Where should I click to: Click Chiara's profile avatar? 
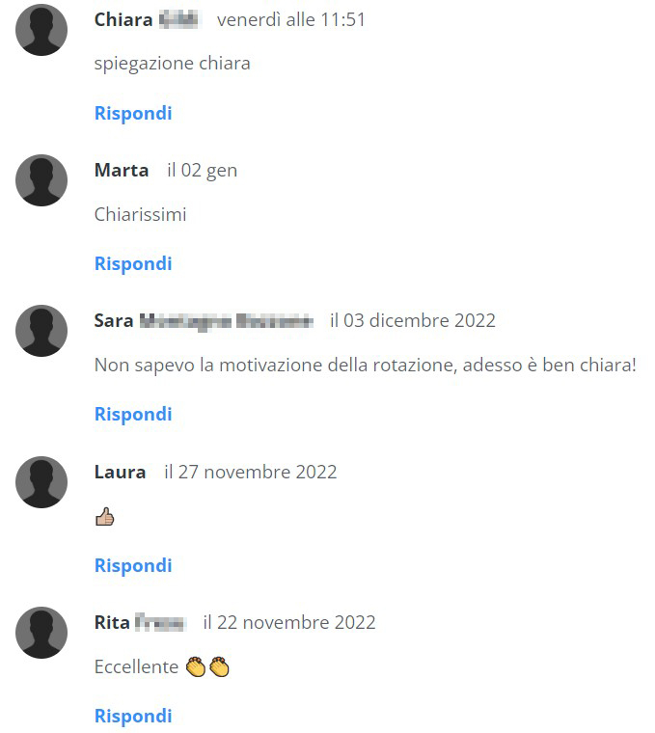[x=41, y=30]
